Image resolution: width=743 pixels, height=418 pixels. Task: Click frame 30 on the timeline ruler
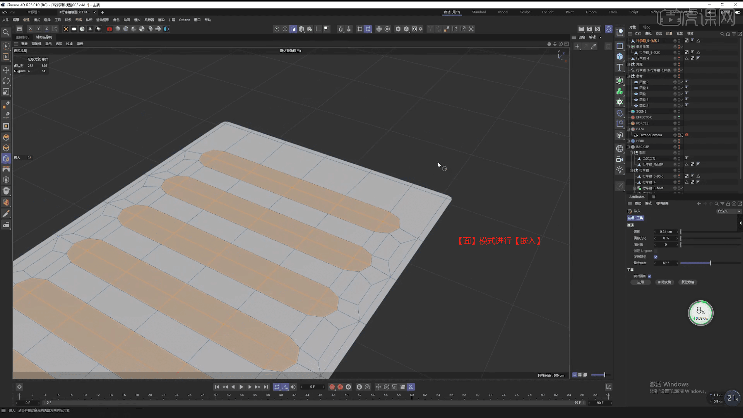(216, 395)
